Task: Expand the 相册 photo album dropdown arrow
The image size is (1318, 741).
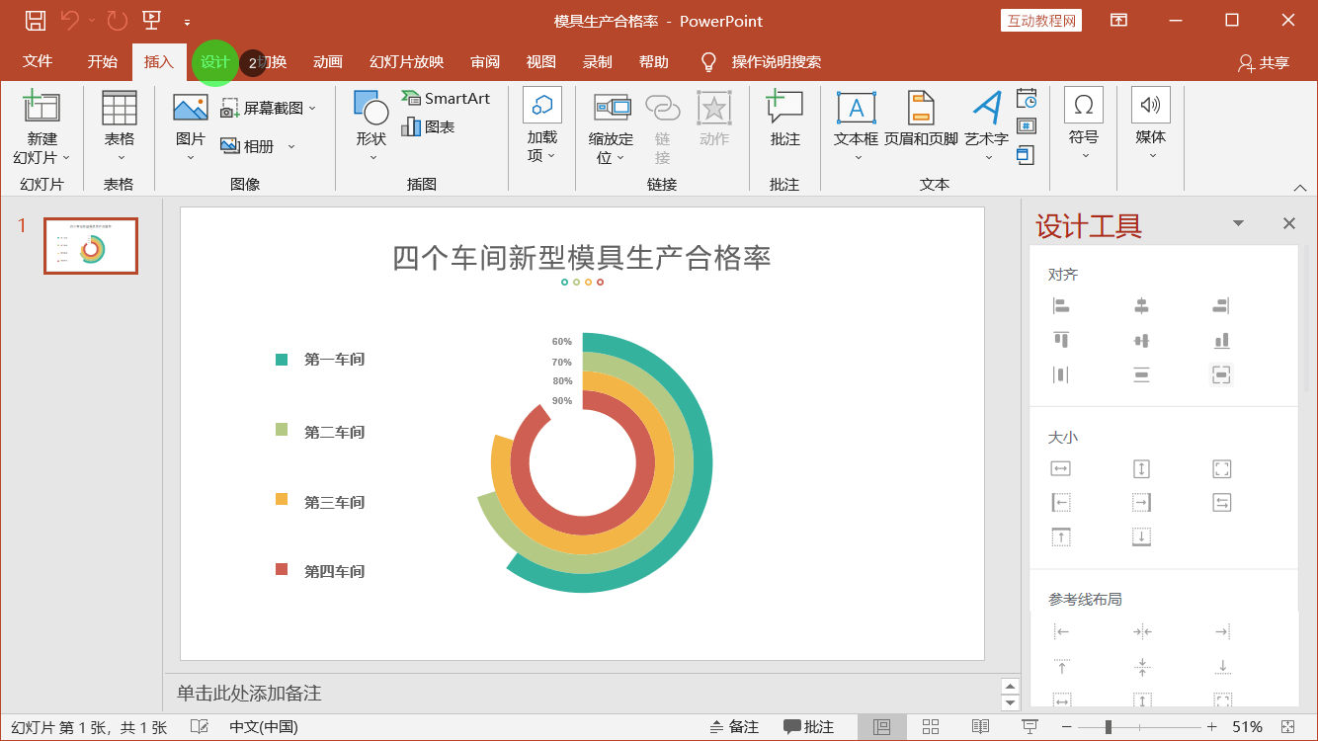Action: point(291,146)
